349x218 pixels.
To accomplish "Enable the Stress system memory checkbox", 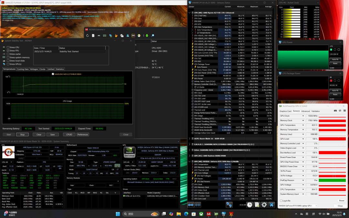I will 8,57.
